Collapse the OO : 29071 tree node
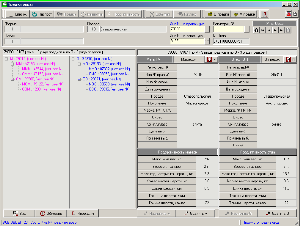300x226 pixels. [79, 79]
